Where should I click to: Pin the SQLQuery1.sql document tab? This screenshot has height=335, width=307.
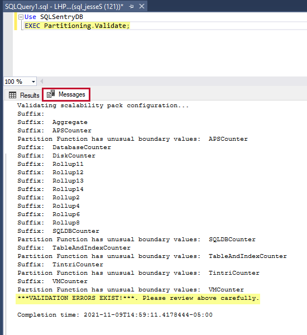[131, 7]
